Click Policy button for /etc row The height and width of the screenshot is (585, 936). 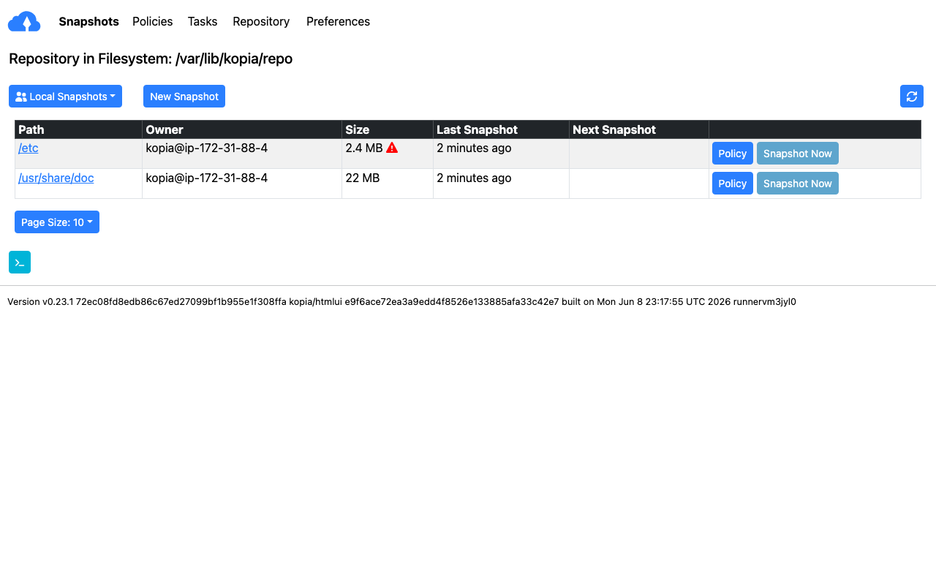click(733, 154)
